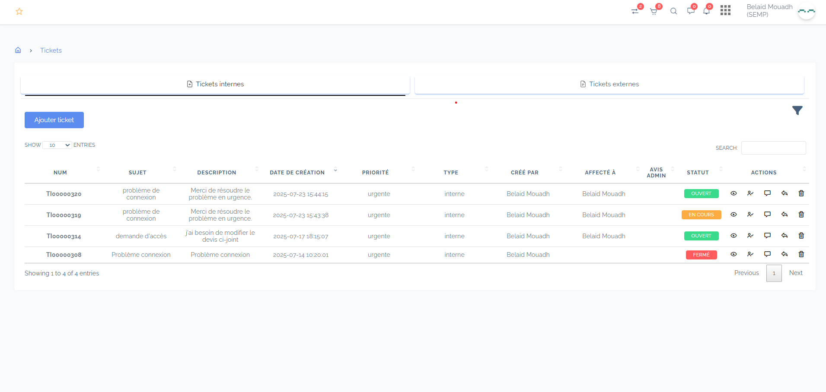Screen dimensions: 826x392
Task: Delete ticket TI00000319 with trash icon
Action: (x=801, y=215)
